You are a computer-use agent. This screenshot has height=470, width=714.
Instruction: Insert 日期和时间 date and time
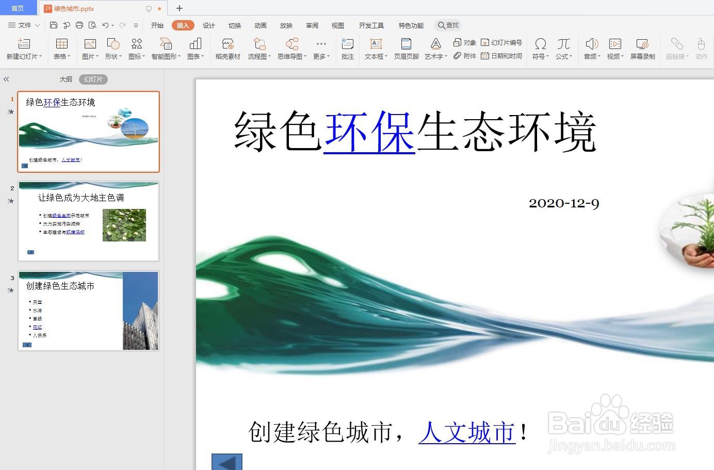(501, 56)
